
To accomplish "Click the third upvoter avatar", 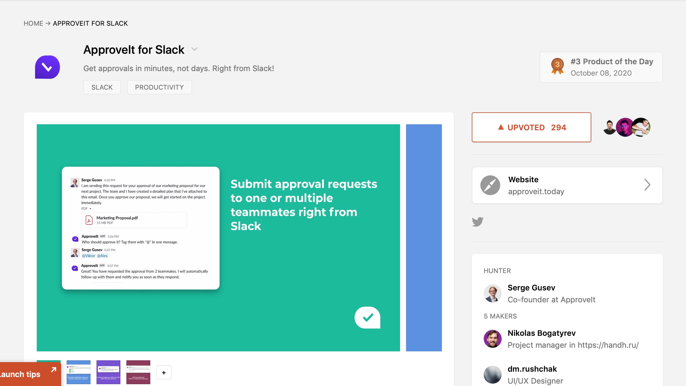I will [642, 127].
